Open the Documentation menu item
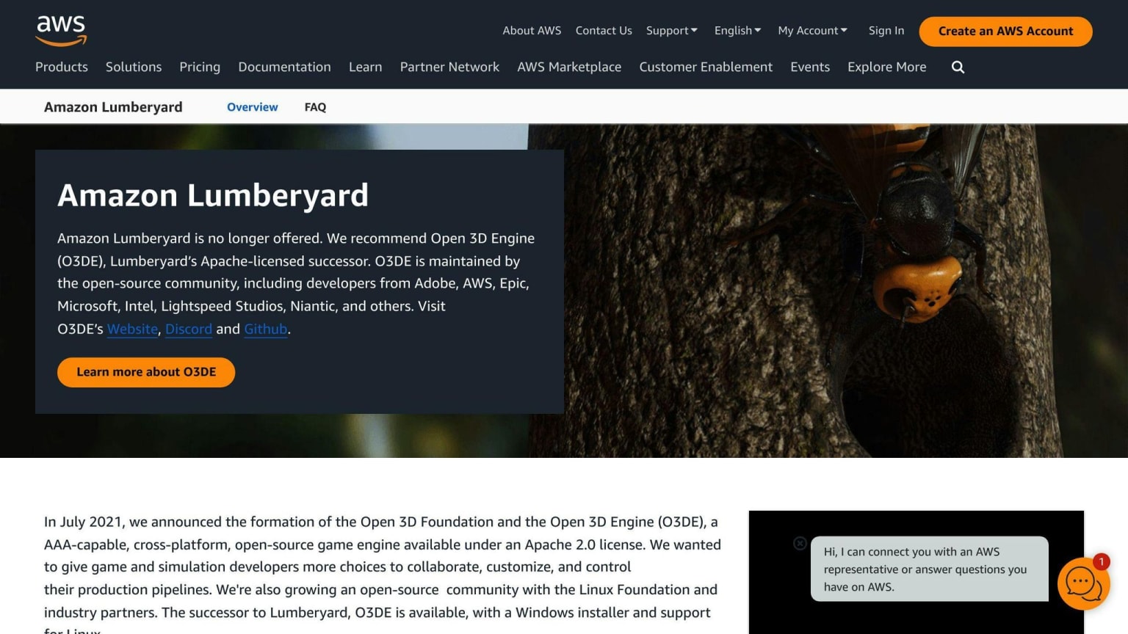 [284, 67]
